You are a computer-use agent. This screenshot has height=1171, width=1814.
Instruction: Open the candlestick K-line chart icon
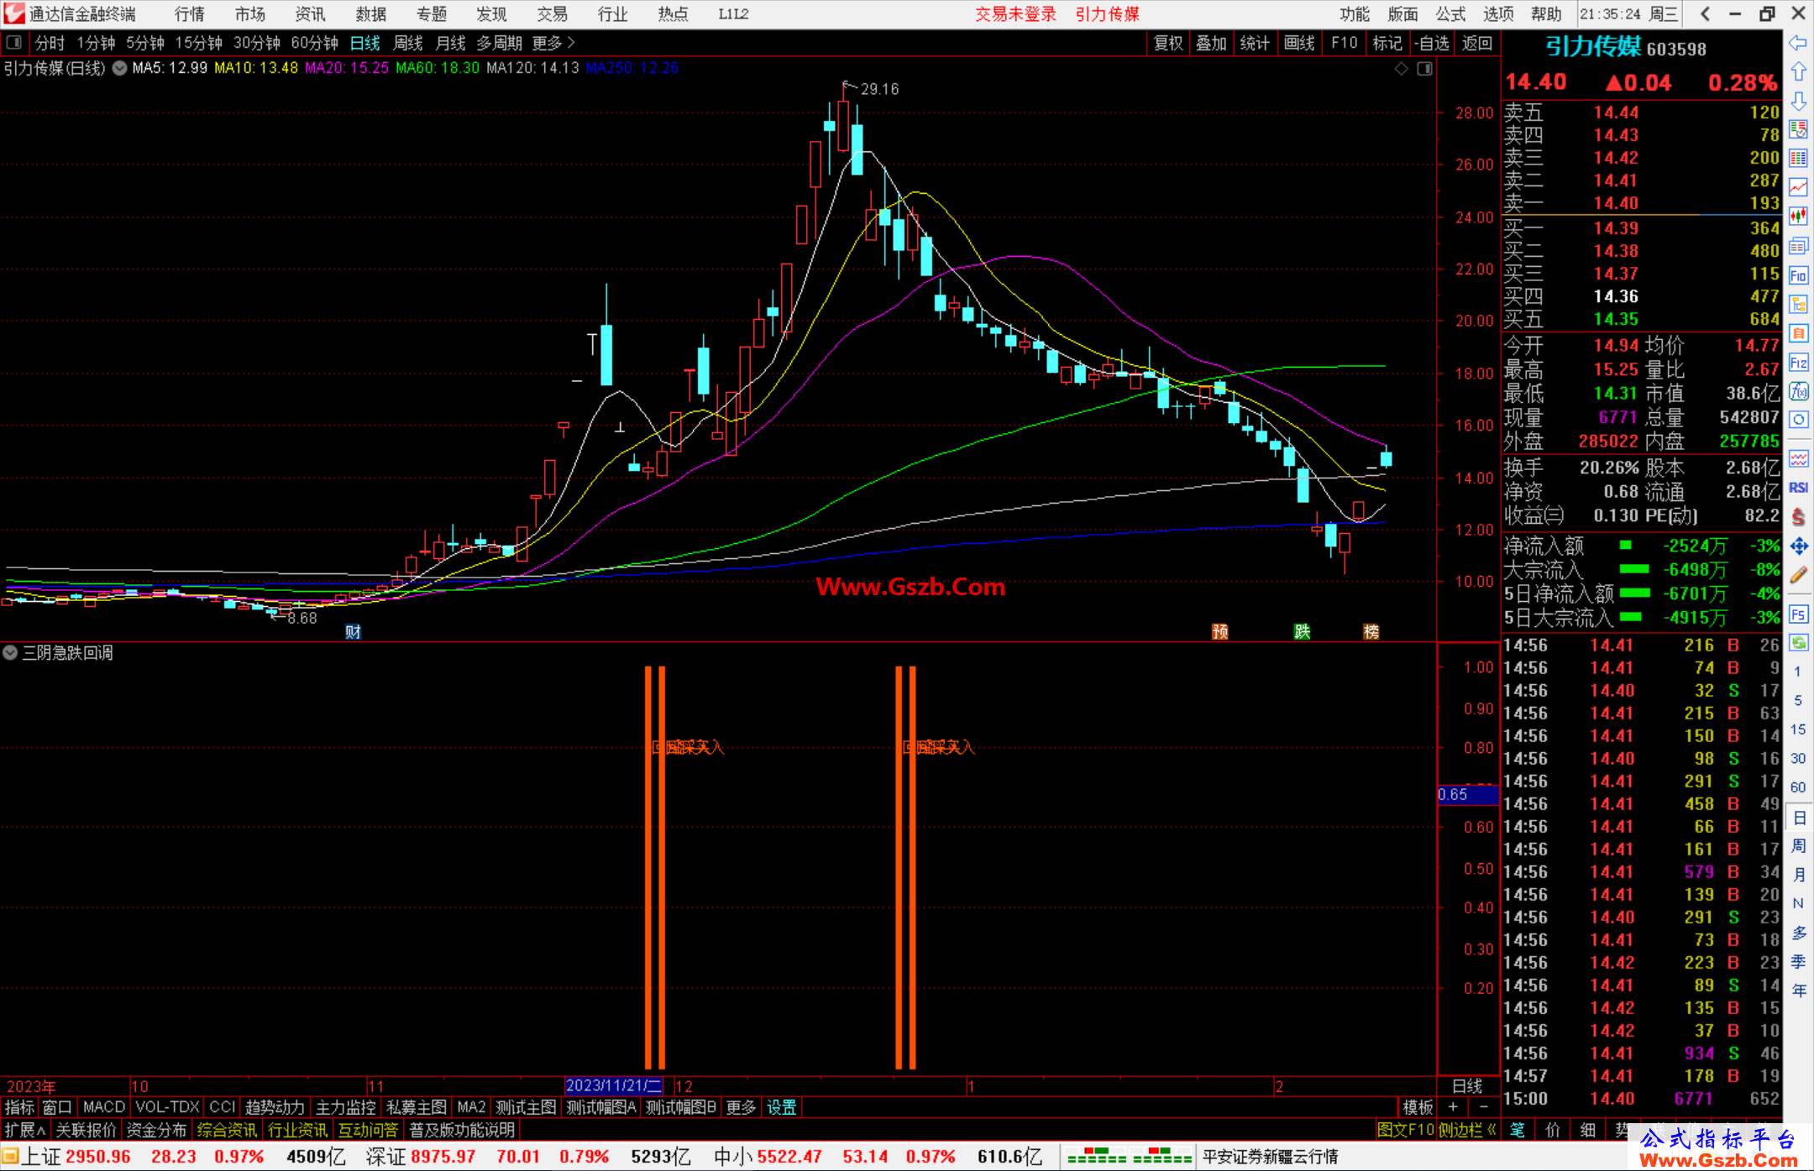tap(1798, 217)
